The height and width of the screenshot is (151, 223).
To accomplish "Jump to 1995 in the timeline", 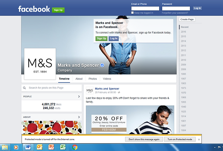I will (183, 74).
